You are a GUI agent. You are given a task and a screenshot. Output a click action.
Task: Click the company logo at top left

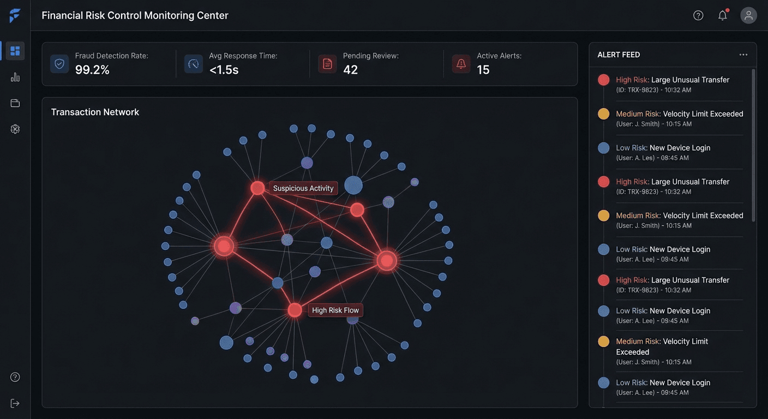click(15, 15)
